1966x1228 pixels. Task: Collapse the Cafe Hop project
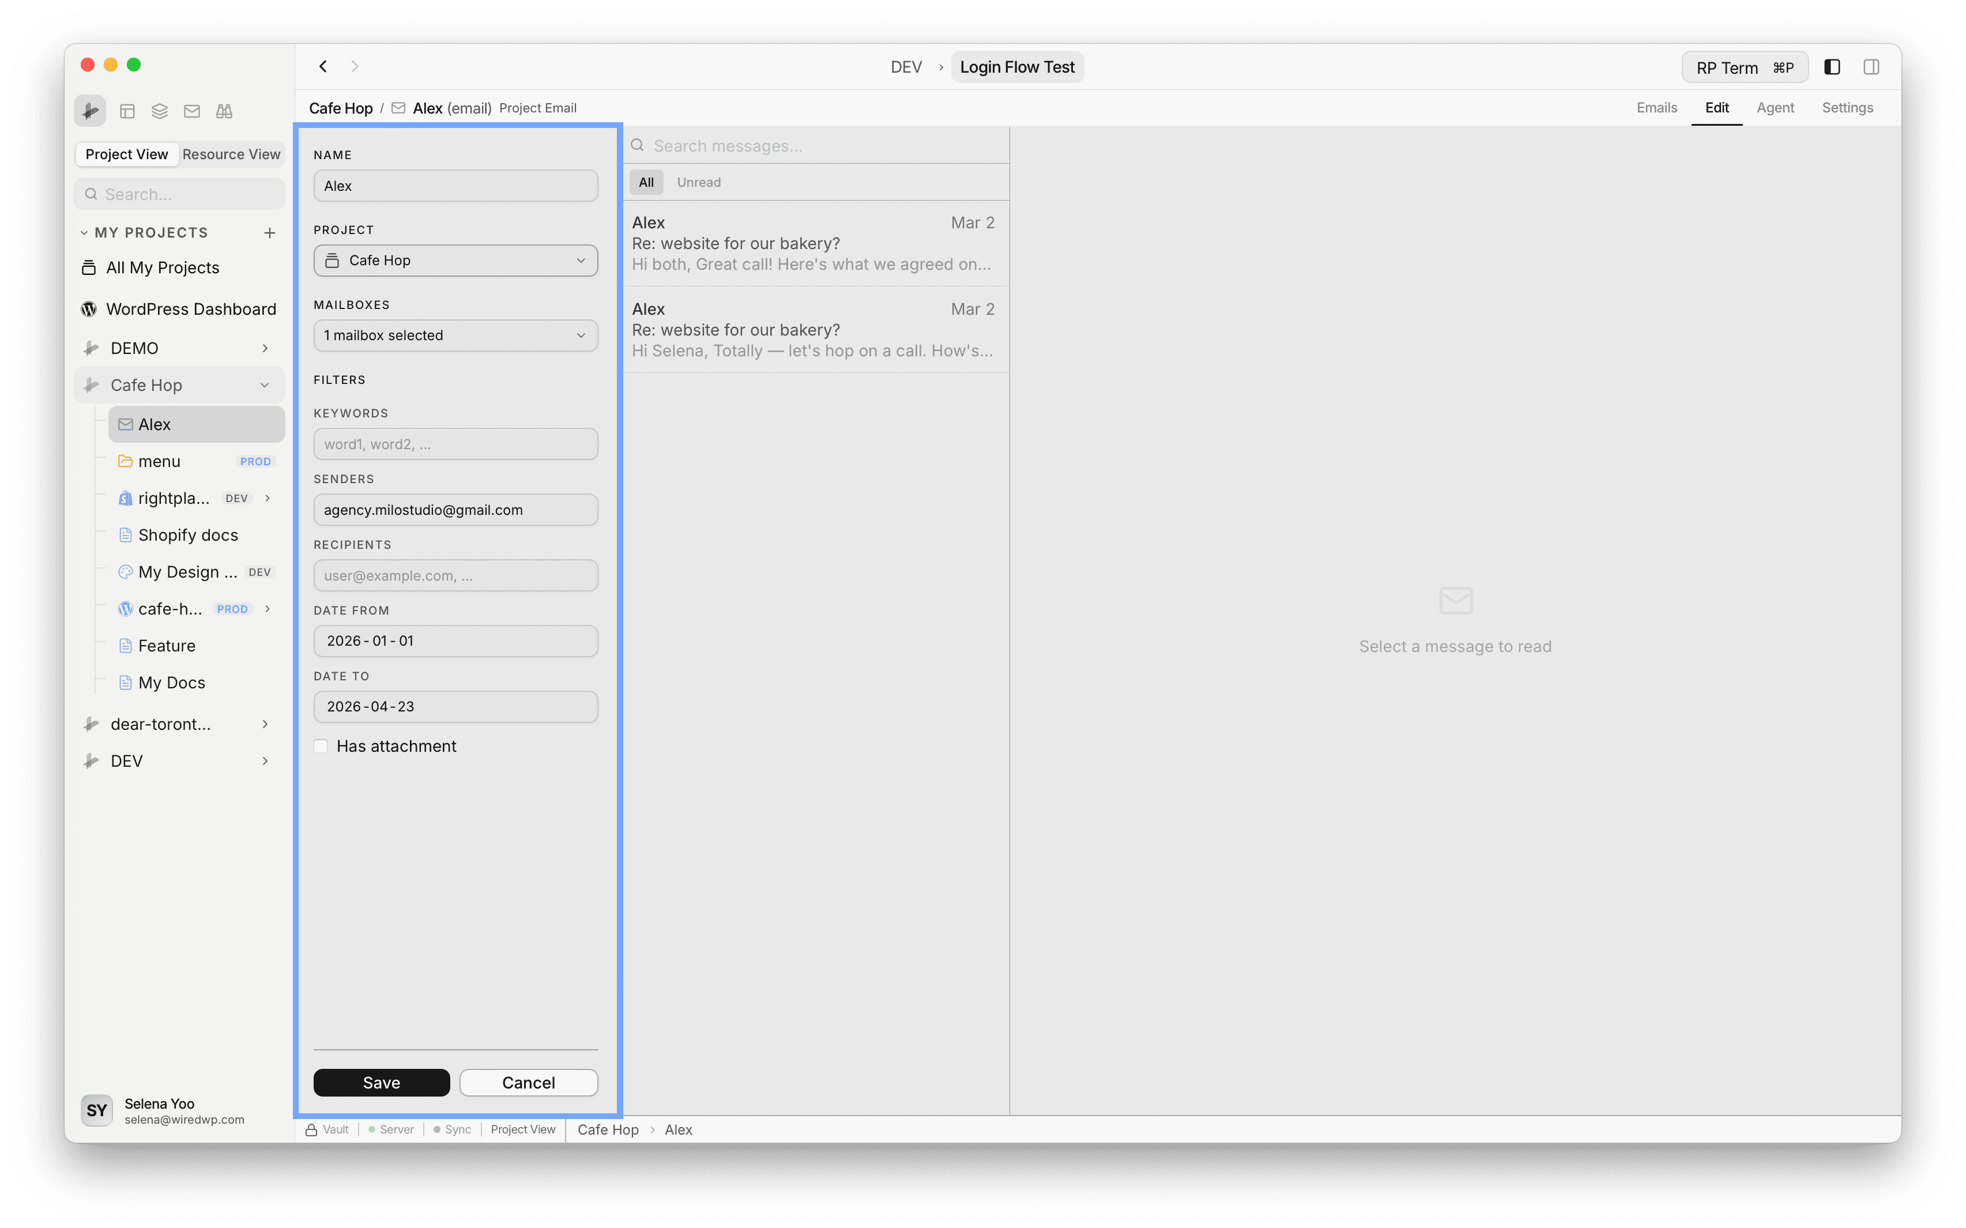point(265,386)
